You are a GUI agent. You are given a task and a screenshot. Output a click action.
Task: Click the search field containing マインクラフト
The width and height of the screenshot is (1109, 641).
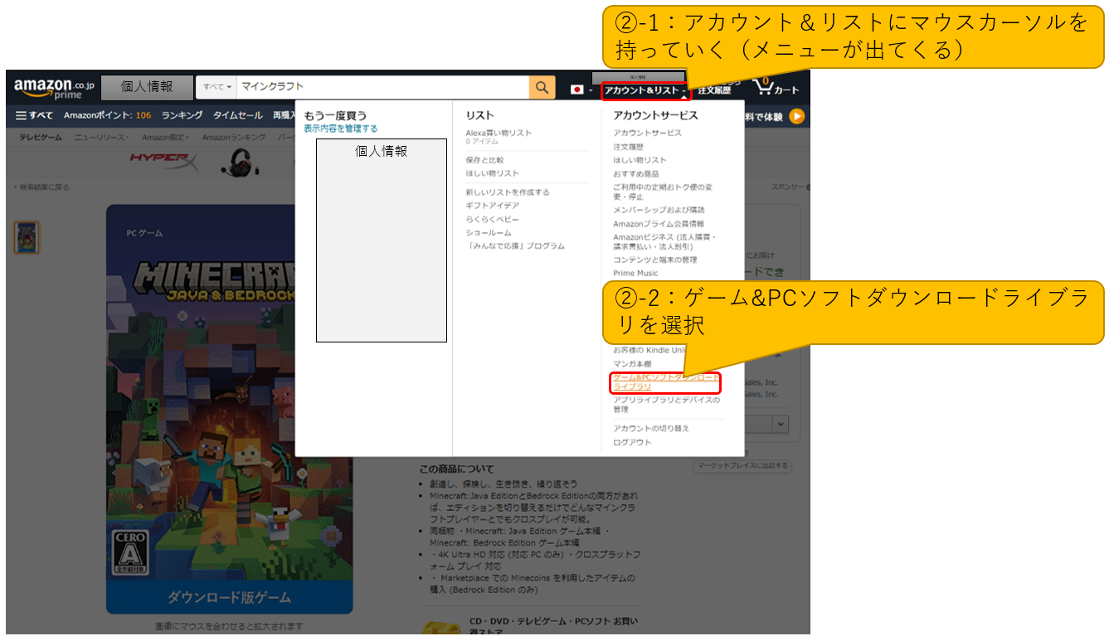click(383, 87)
